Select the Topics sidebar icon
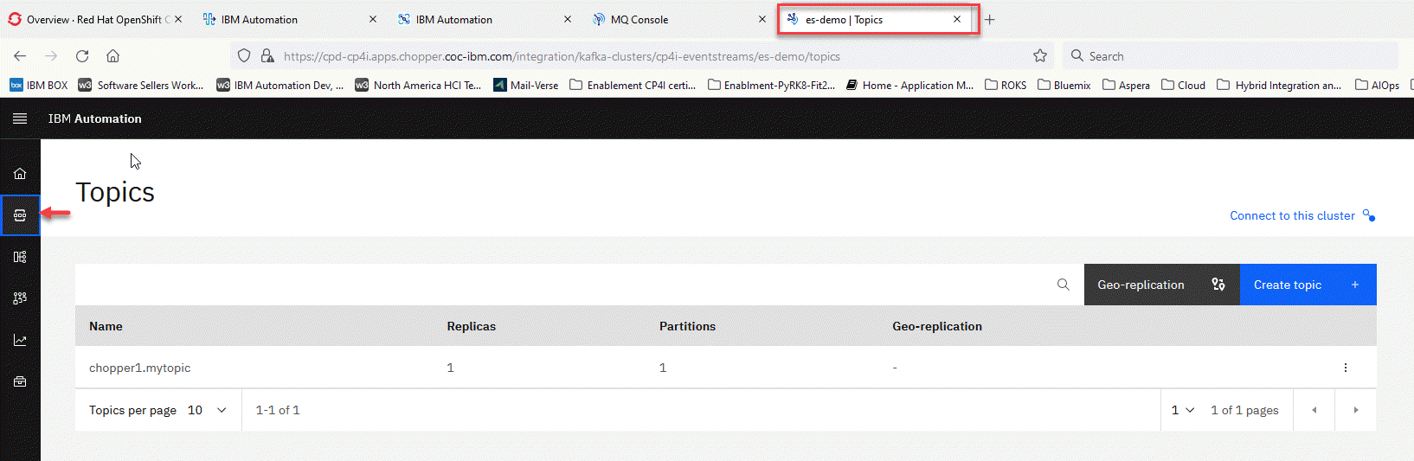The image size is (1414, 461). coord(20,215)
